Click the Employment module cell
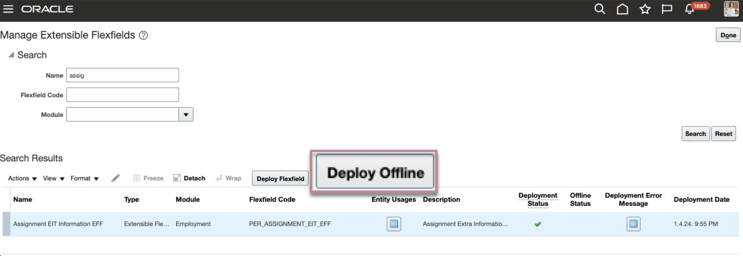 point(193,224)
